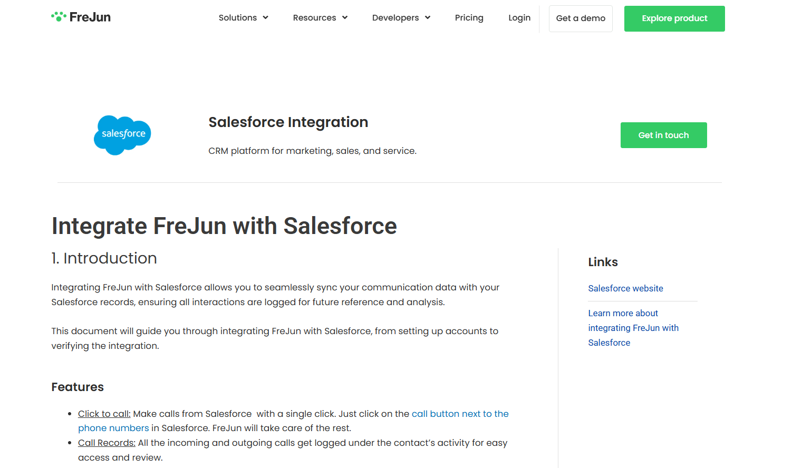Go to the Pricing page

click(x=469, y=17)
